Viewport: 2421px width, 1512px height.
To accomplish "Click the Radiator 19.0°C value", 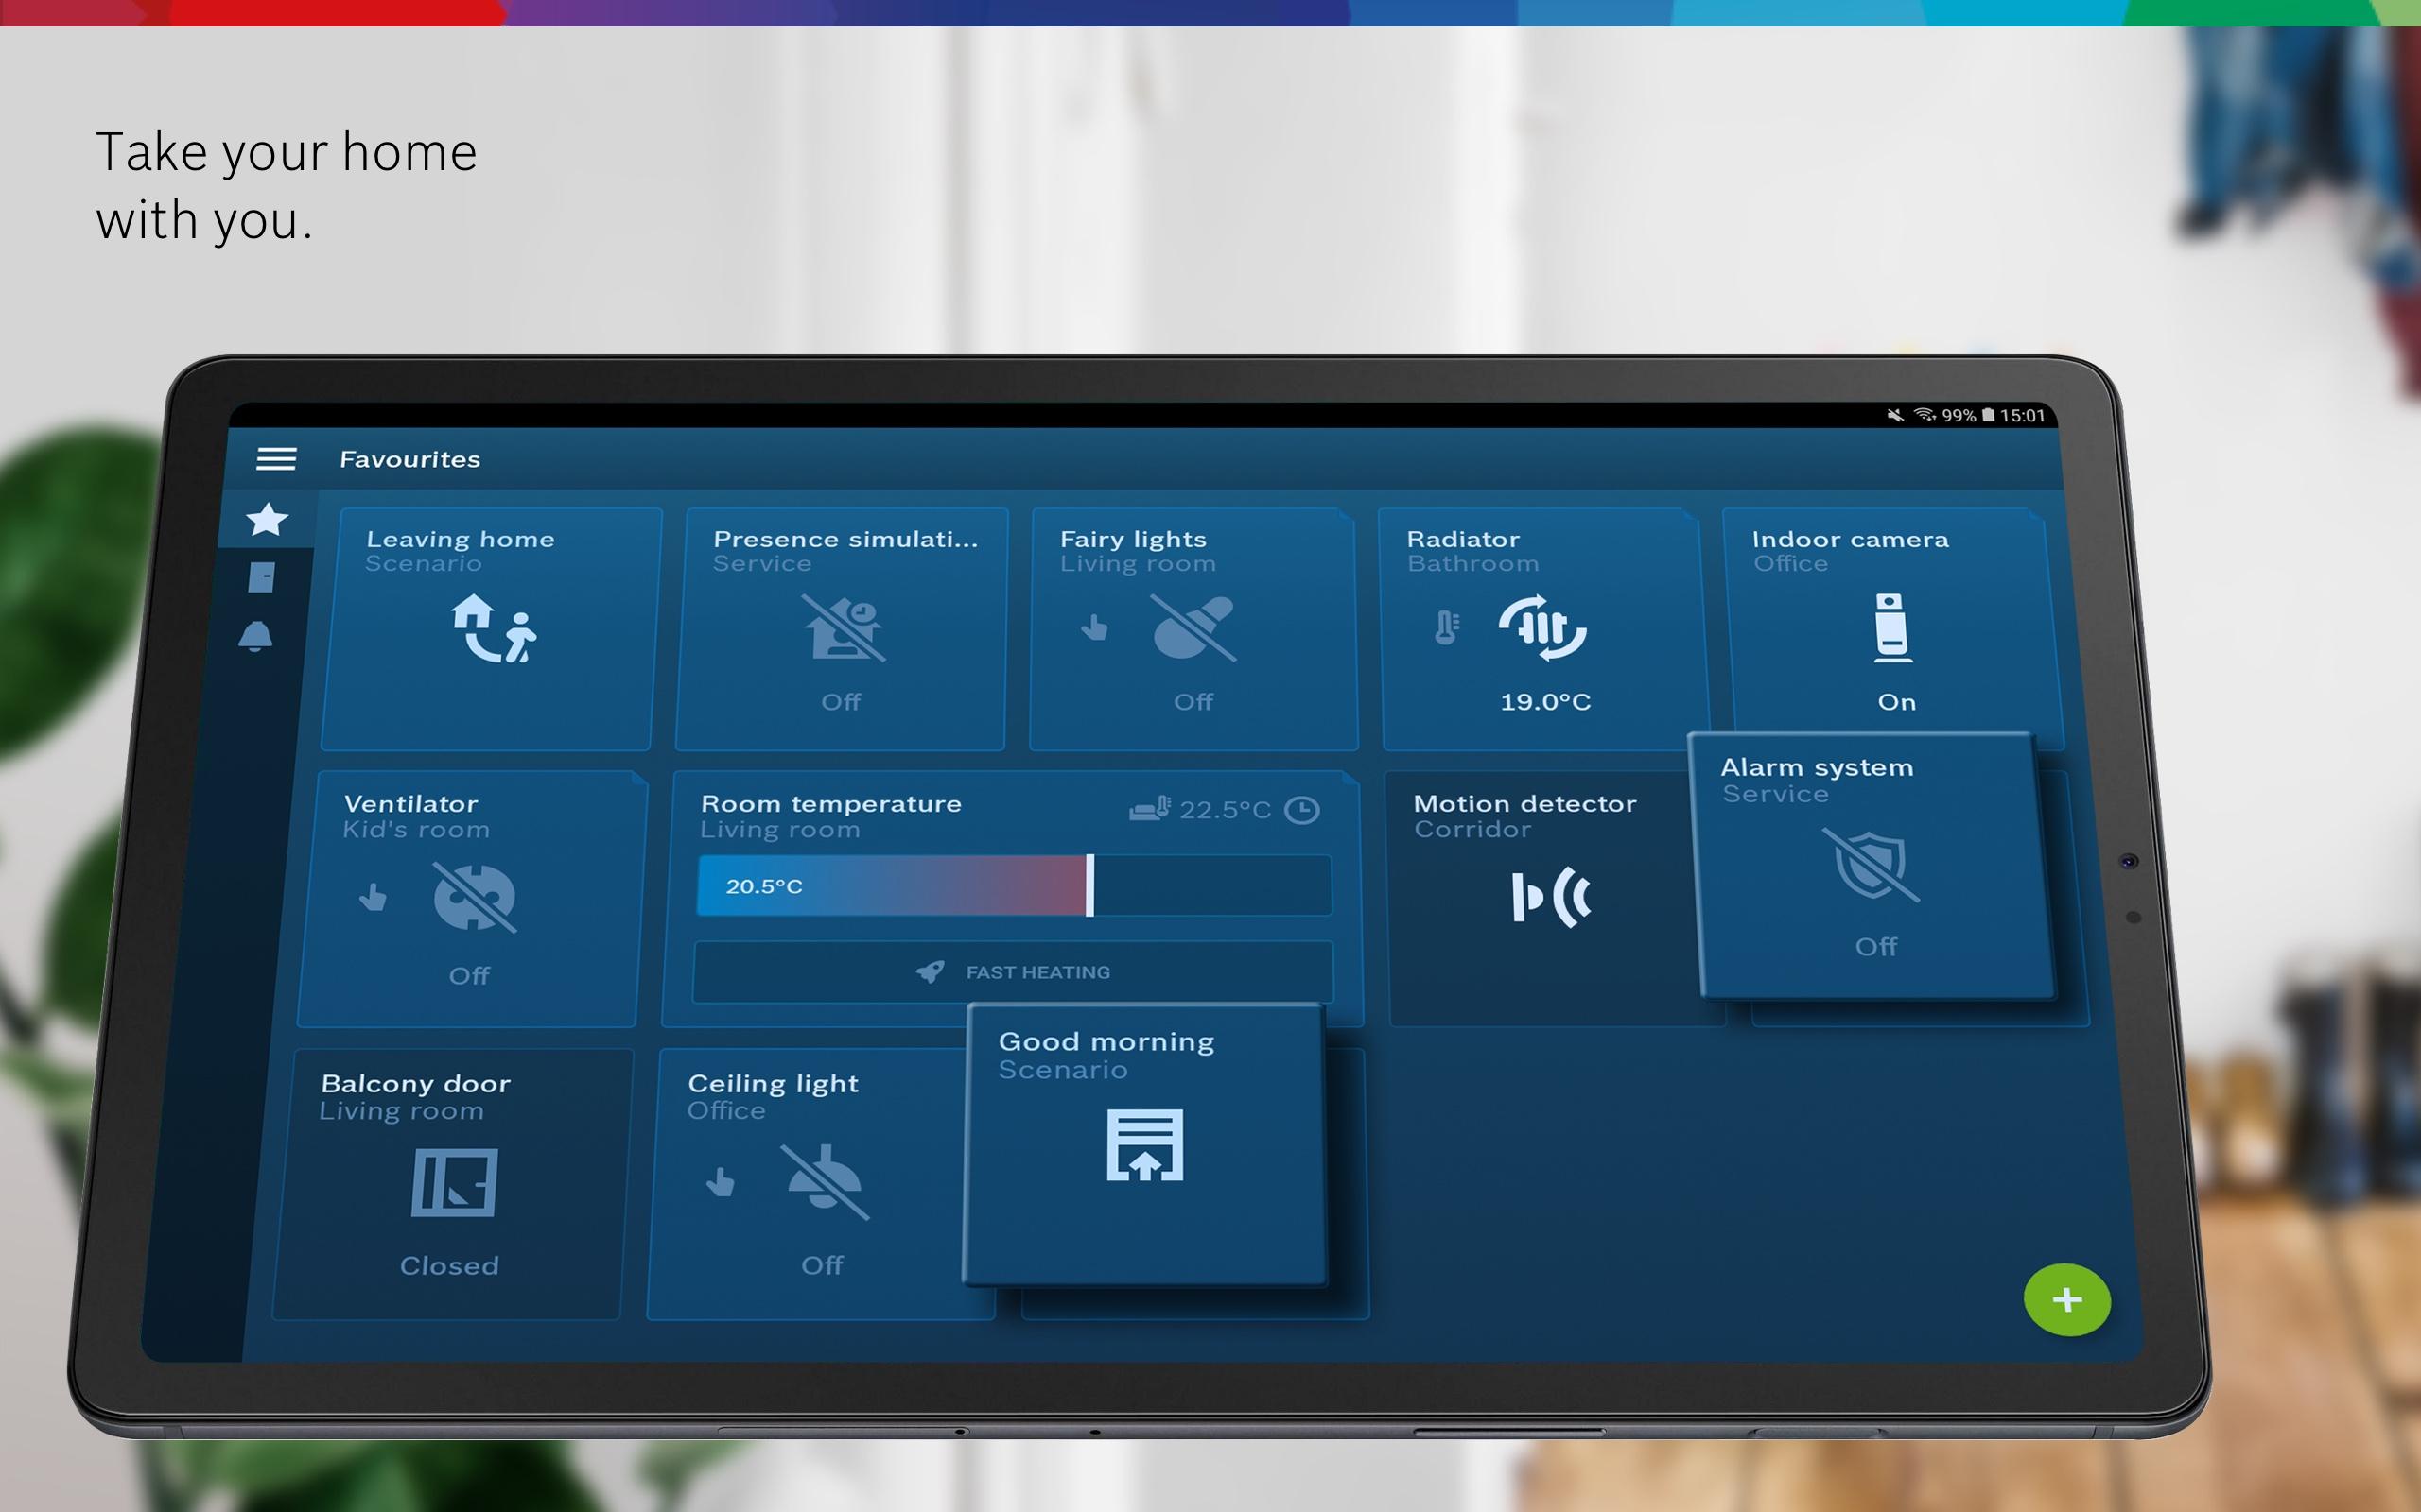I will tap(1544, 702).
